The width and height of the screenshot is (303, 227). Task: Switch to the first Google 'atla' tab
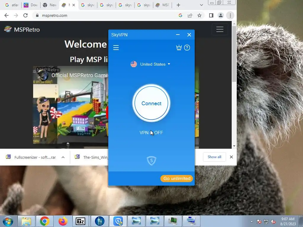pos(12,5)
